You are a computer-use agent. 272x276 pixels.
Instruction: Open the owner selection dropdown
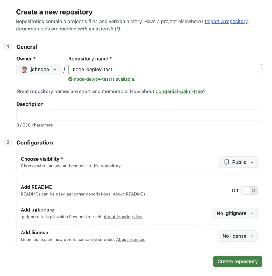click(x=38, y=69)
